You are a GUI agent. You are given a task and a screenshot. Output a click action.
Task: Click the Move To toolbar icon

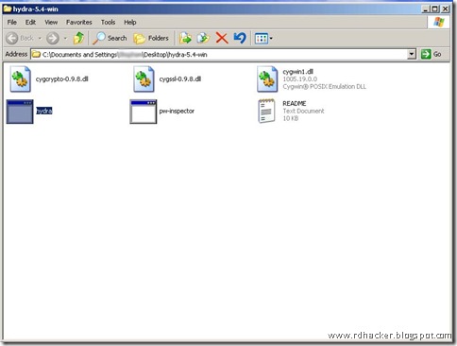coord(185,38)
